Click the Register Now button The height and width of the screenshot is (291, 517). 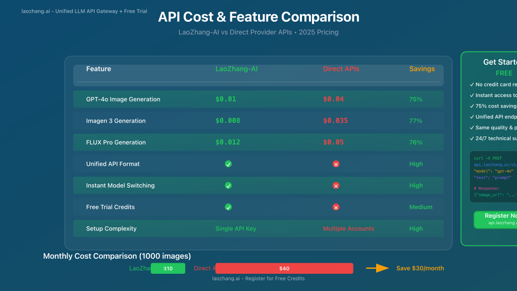click(x=495, y=219)
